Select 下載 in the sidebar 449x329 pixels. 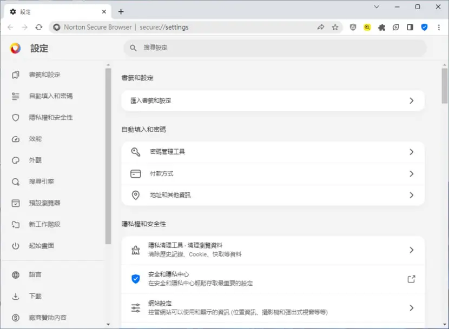coord(35,297)
